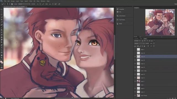Open the layer Fill slider arrow

(x=154, y=46)
